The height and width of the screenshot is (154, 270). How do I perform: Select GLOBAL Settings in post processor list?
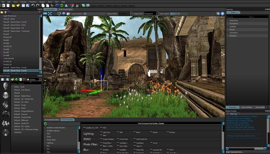[x=53, y=131]
